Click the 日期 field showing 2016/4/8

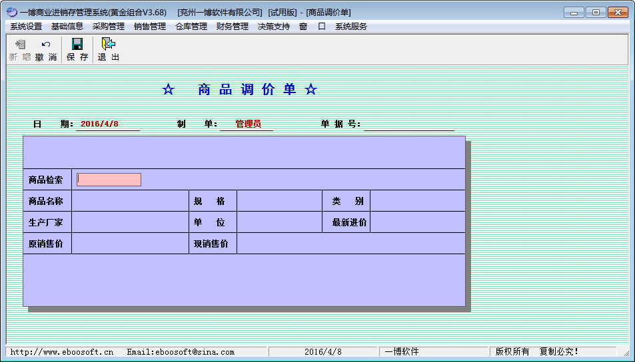(x=107, y=124)
